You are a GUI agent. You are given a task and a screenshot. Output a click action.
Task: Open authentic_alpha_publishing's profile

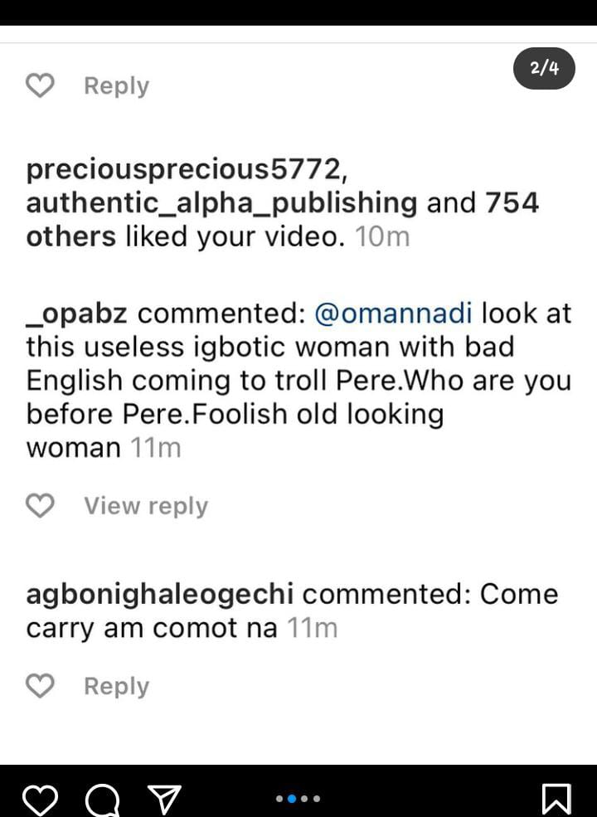pos(221,202)
